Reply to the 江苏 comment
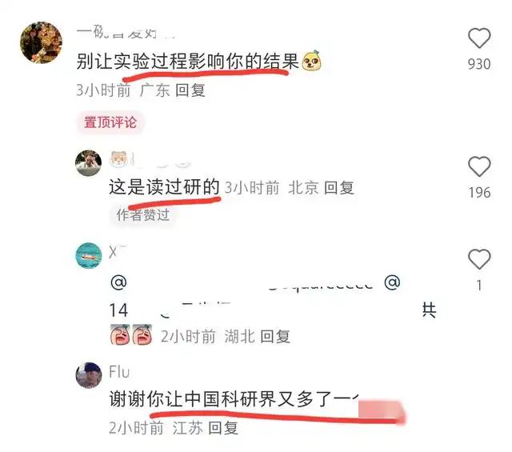The width and height of the screenshot is (512, 452). (223, 427)
